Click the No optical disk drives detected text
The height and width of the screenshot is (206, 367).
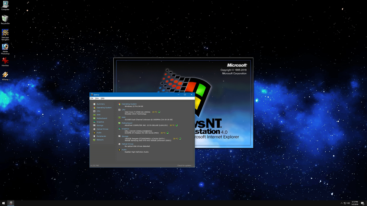pos(137,146)
